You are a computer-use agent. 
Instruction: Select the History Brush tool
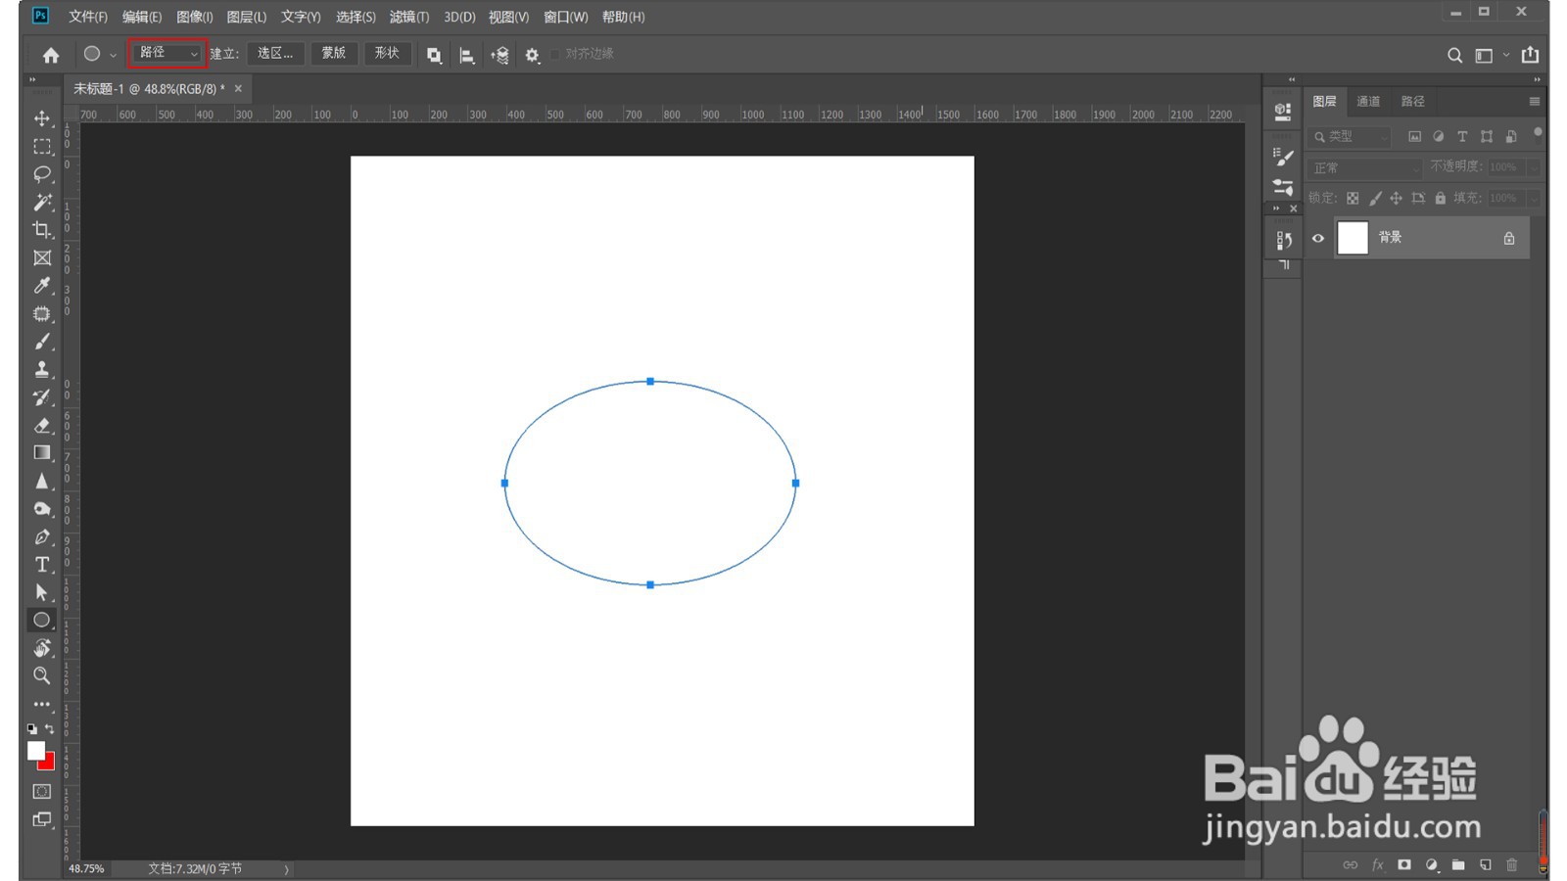42,397
